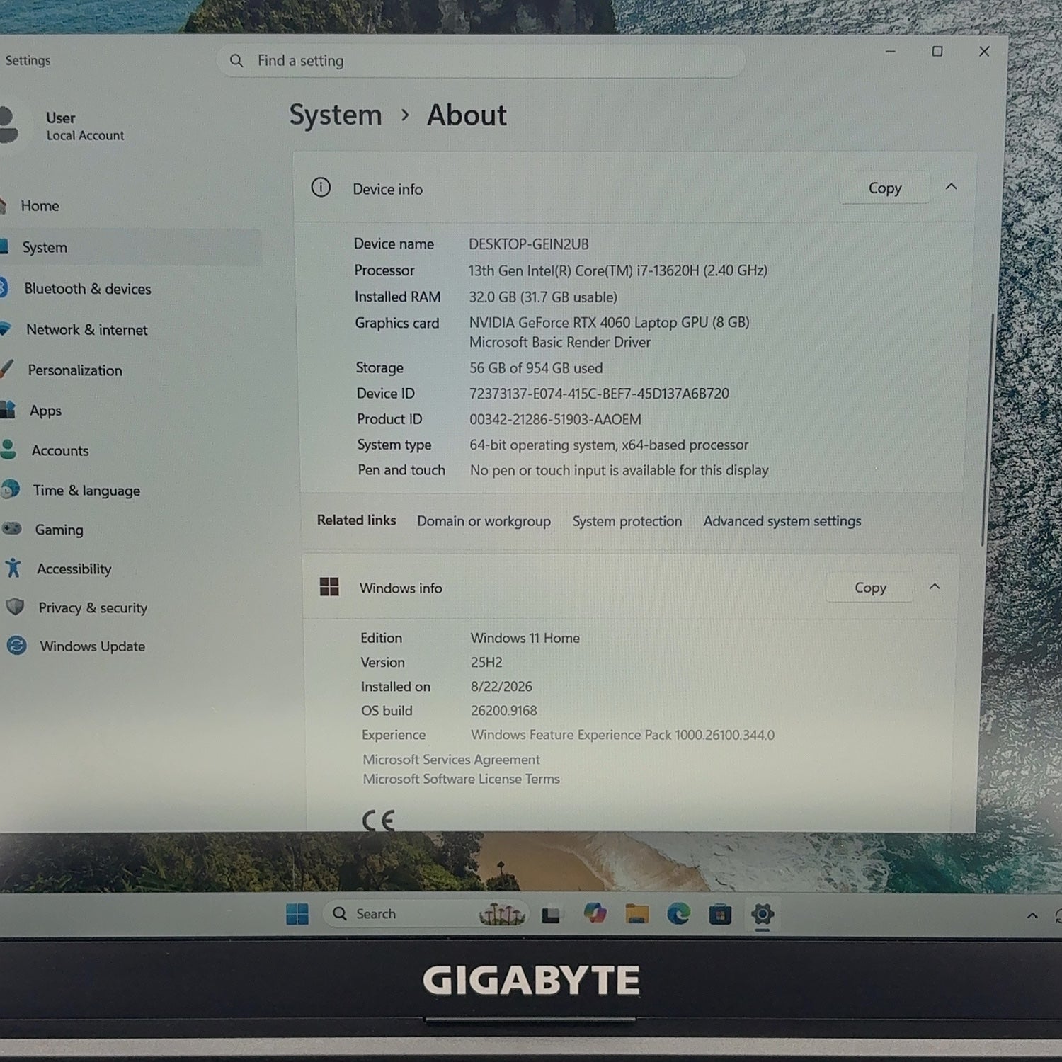The image size is (1062, 1062).
Task: Open Advanced system settings link
Action: point(782,521)
